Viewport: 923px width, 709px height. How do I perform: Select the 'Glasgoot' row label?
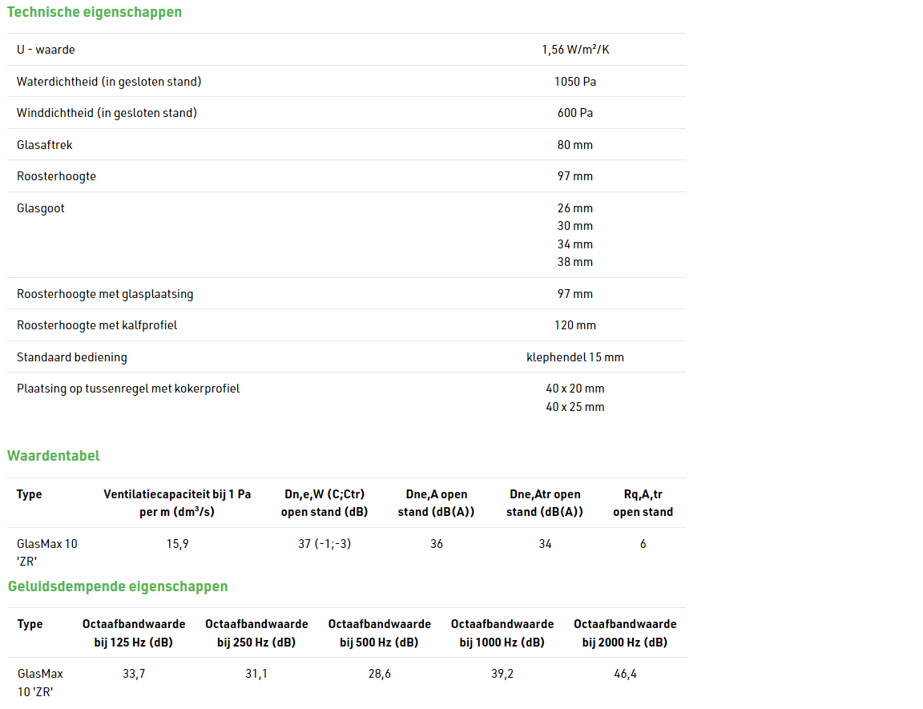(41, 207)
